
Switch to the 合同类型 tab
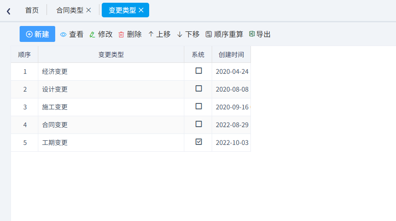point(70,10)
